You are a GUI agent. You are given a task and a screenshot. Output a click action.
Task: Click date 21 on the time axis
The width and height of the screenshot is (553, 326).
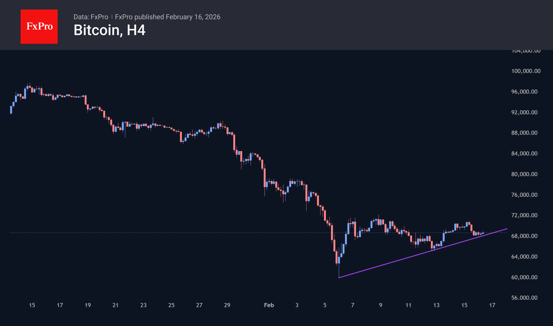pos(116,305)
